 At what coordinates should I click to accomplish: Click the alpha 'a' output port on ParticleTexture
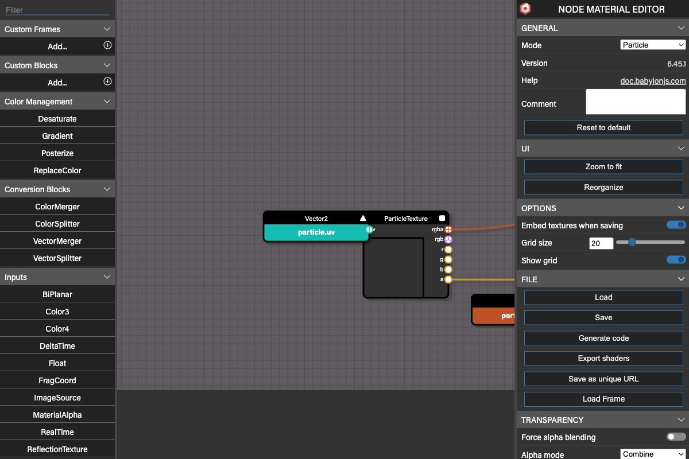tap(448, 279)
